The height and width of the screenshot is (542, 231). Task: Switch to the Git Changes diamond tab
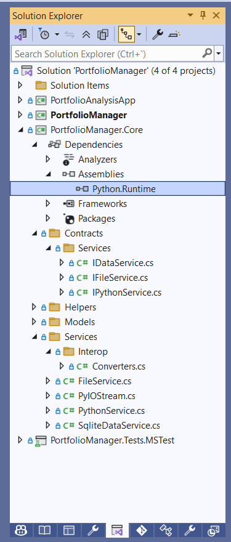[142, 530]
